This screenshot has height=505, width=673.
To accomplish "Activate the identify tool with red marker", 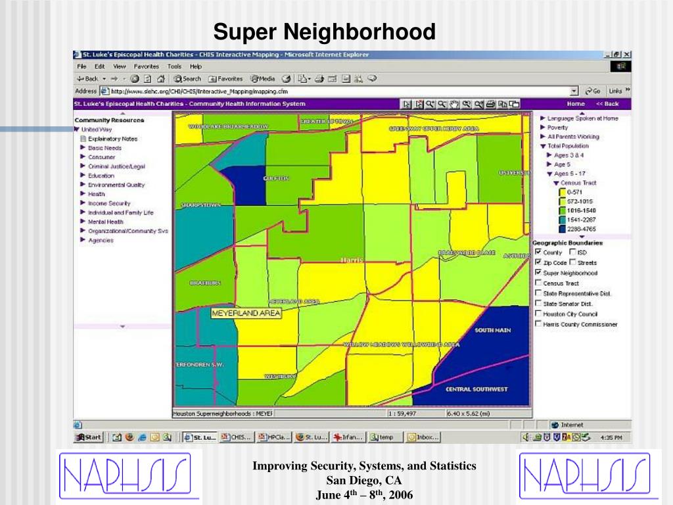I will (x=419, y=104).
